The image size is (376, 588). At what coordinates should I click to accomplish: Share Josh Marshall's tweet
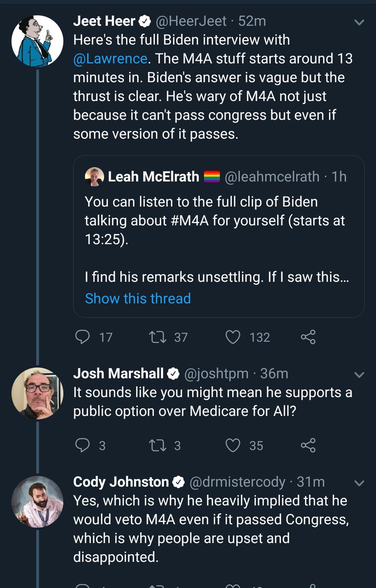(308, 445)
